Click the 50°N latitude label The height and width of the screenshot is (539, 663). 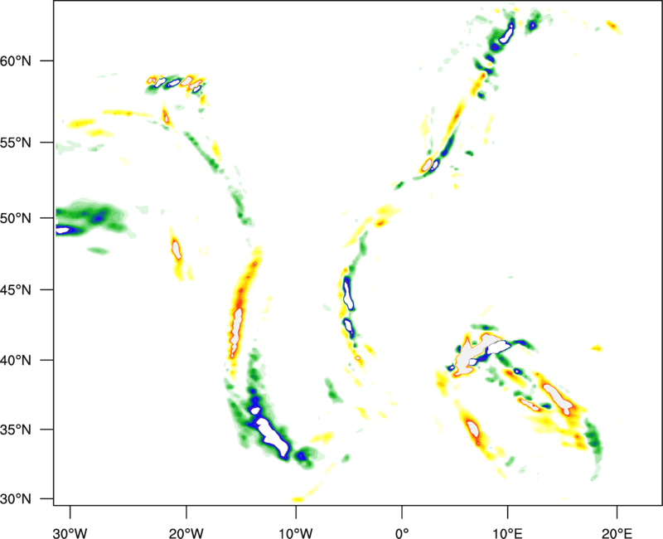click(x=16, y=218)
